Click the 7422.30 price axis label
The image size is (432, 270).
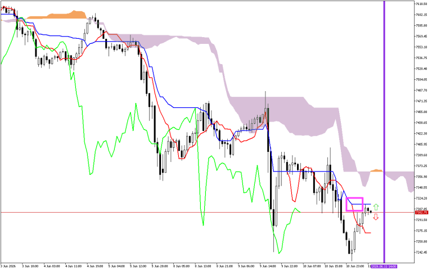421,134
